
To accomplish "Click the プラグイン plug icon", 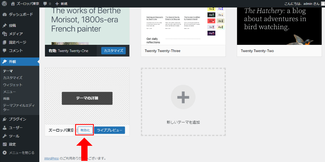I will [x=5, y=119].
